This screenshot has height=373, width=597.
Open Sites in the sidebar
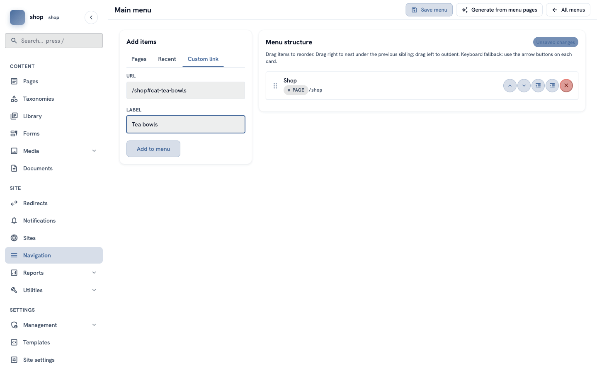click(x=54, y=238)
